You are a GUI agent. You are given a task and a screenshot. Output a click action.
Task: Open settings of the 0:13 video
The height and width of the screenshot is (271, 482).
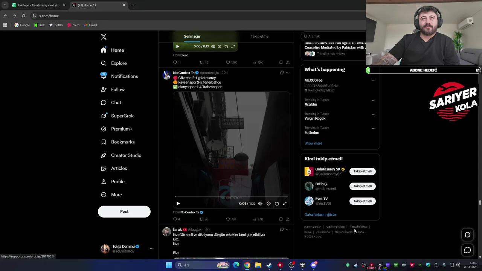(220, 47)
